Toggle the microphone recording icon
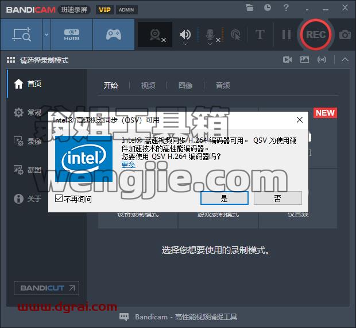 [210, 35]
